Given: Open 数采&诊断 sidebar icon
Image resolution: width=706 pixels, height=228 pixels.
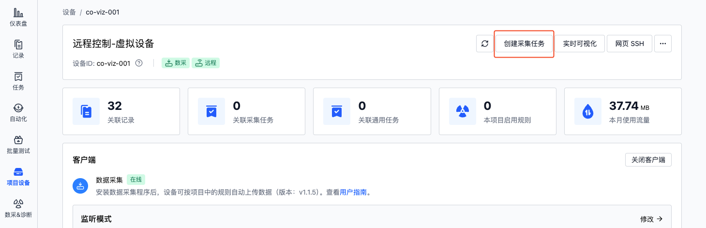Looking at the screenshot, I should point(18,208).
